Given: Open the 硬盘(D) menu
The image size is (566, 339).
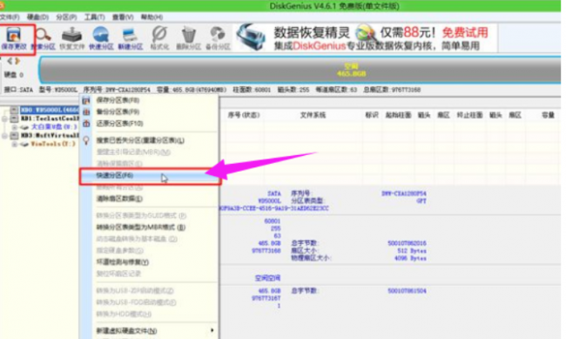Looking at the screenshot, I should 37,17.
